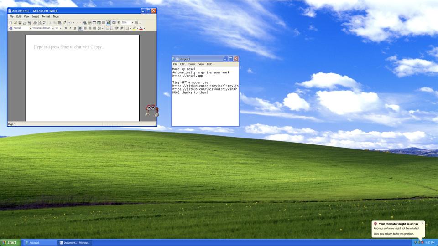Toggle Italic formatting in Word
The image size is (438, 246).
[70, 28]
